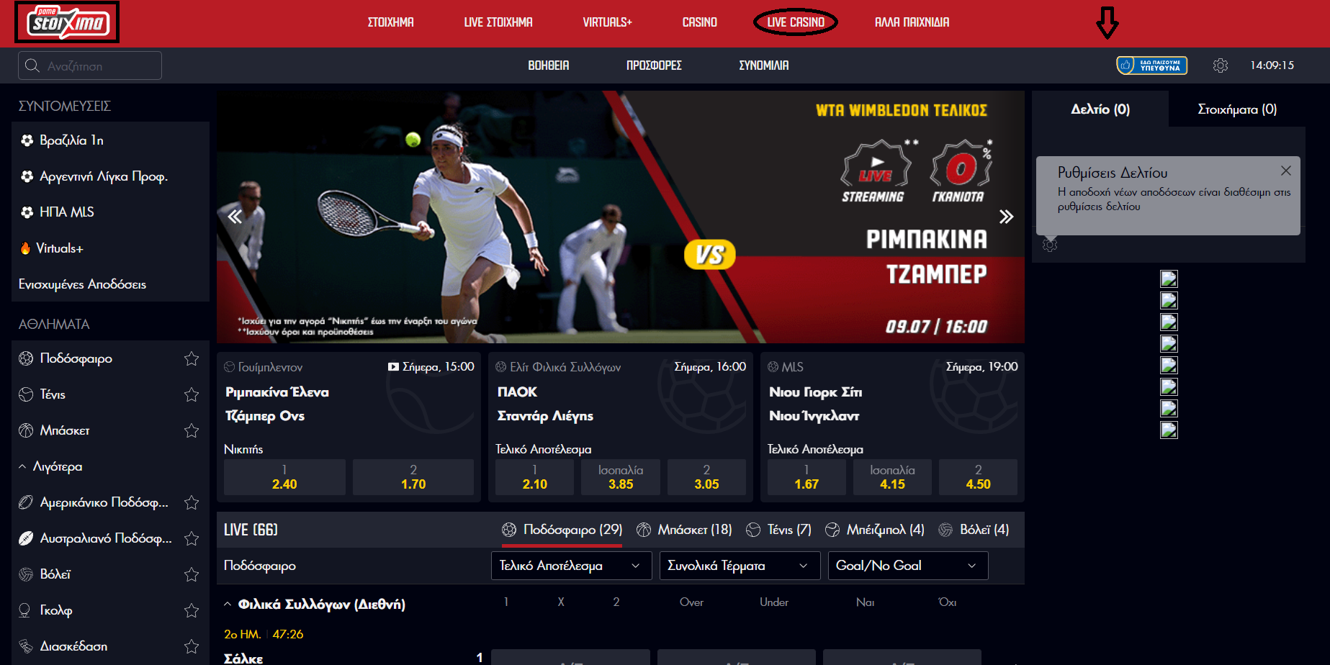Collapse Φιλικά Συλλόγων (Διεθνή) section
The width and height of the screenshot is (1330, 665).
pos(228,605)
